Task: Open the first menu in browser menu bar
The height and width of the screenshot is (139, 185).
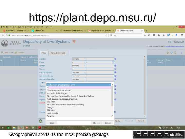Action: (3, 27)
